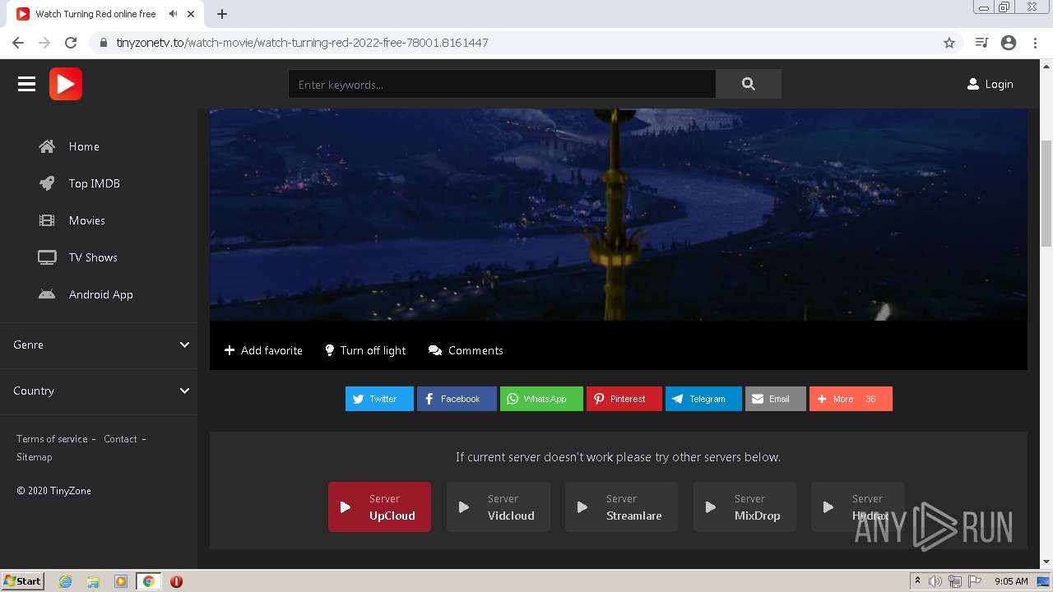The height and width of the screenshot is (592, 1053).
Task: Open File Explorer from the taskbar
Action: point(93,581)
